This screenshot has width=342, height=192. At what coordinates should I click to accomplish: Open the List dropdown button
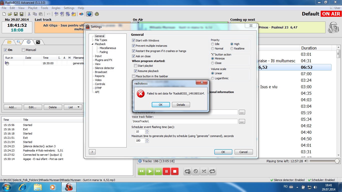73,107
